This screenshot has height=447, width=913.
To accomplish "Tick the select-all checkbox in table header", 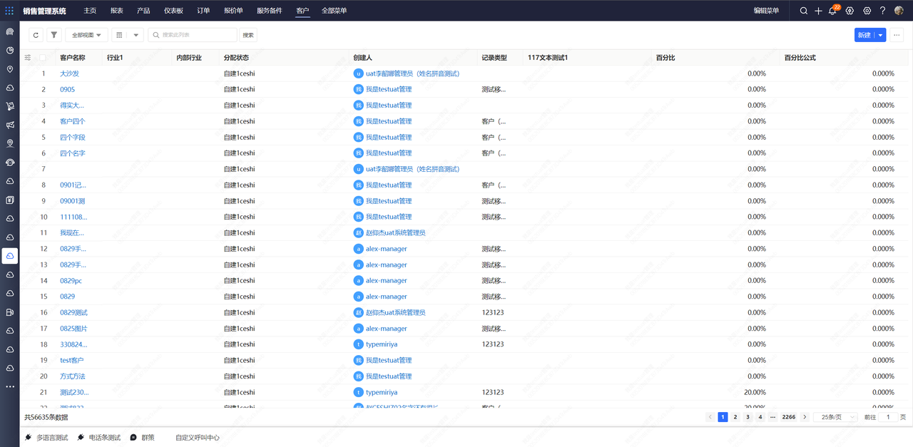I will point(43,58).
